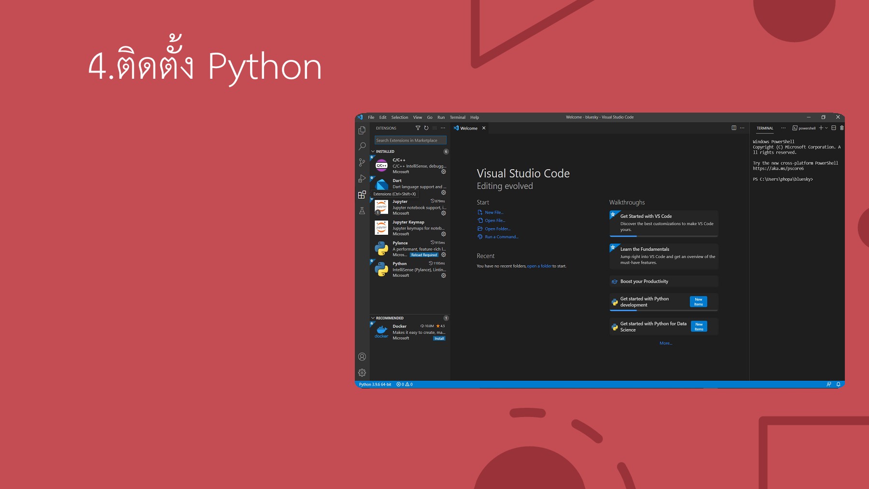Open the Testing beaker icon
The width and height of the screenshot is (869, 489).
pyautogui.click(x=362, y=211)
